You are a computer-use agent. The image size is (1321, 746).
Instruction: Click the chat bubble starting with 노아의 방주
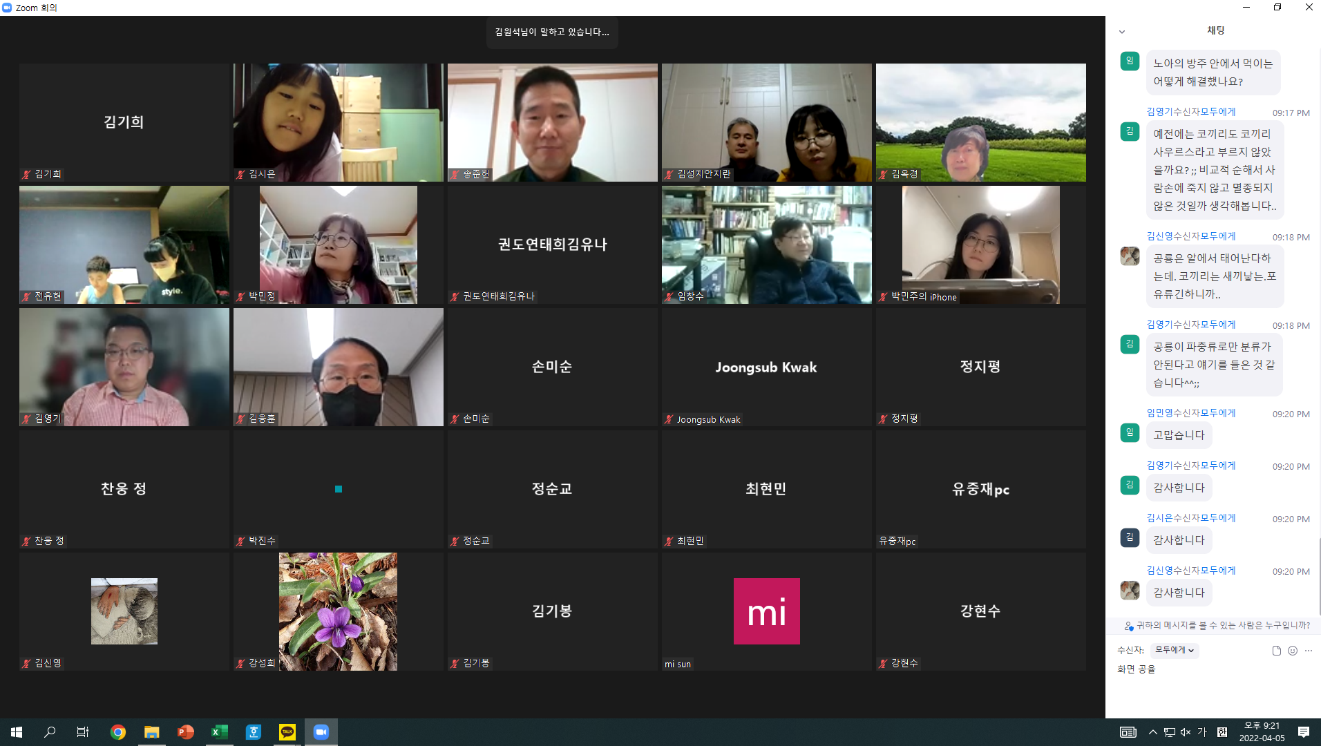pos(1213,73)
